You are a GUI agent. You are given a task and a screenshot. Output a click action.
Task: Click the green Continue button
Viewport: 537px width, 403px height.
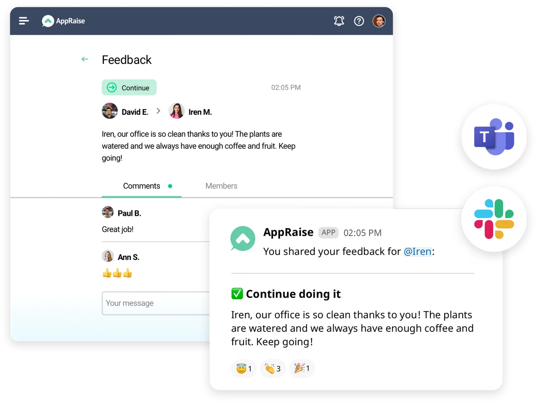pyautogui.click(x=129, y=87)
